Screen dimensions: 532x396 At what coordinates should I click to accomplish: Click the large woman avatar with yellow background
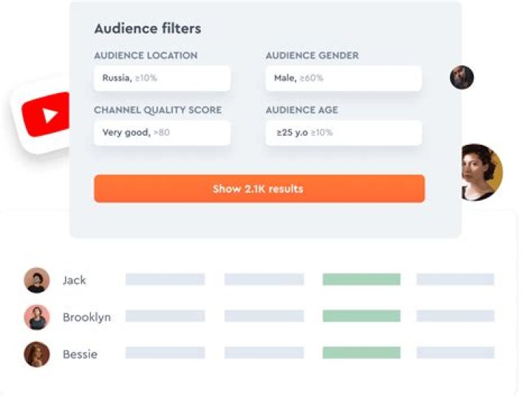pos(479,171)
